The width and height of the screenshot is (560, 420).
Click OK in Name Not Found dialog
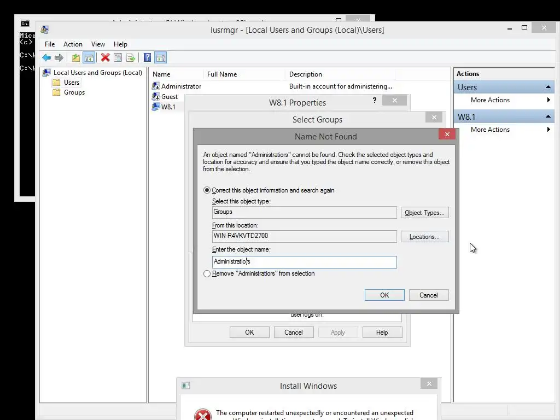(x=384, y=295)
